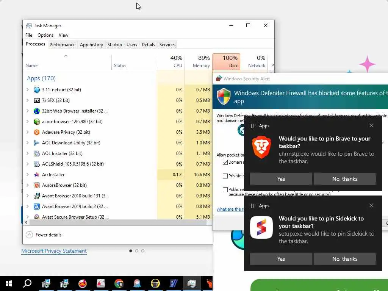This screenshot has height=291, width=388.
Task: Click the 3.11-netsurf globe icon
Action: [x=37, y=90]
